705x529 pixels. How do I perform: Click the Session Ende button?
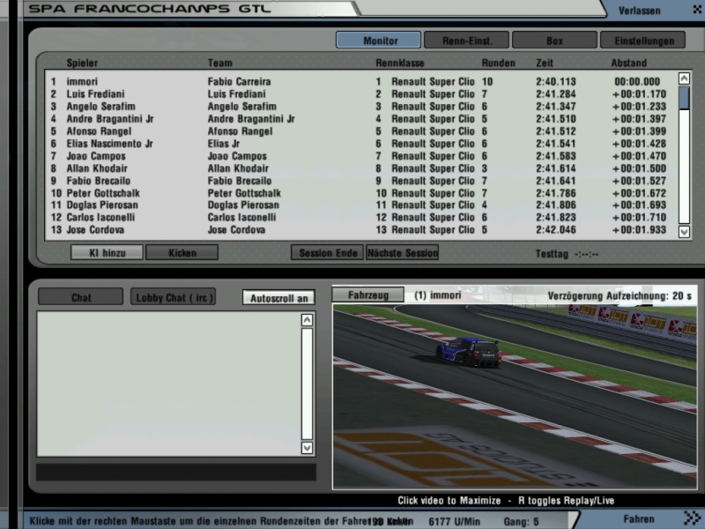coord(327,253)
